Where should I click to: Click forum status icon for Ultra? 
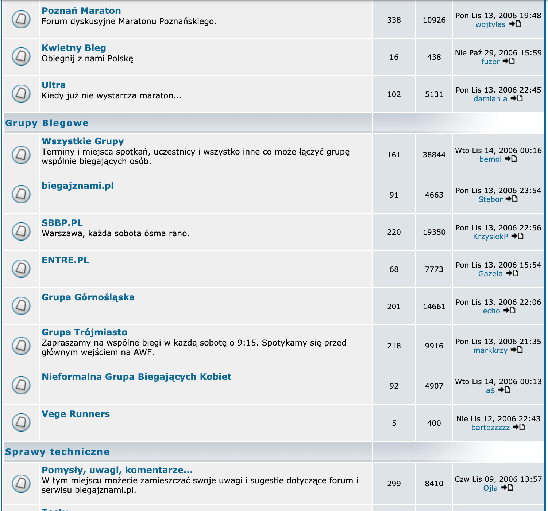21,94
